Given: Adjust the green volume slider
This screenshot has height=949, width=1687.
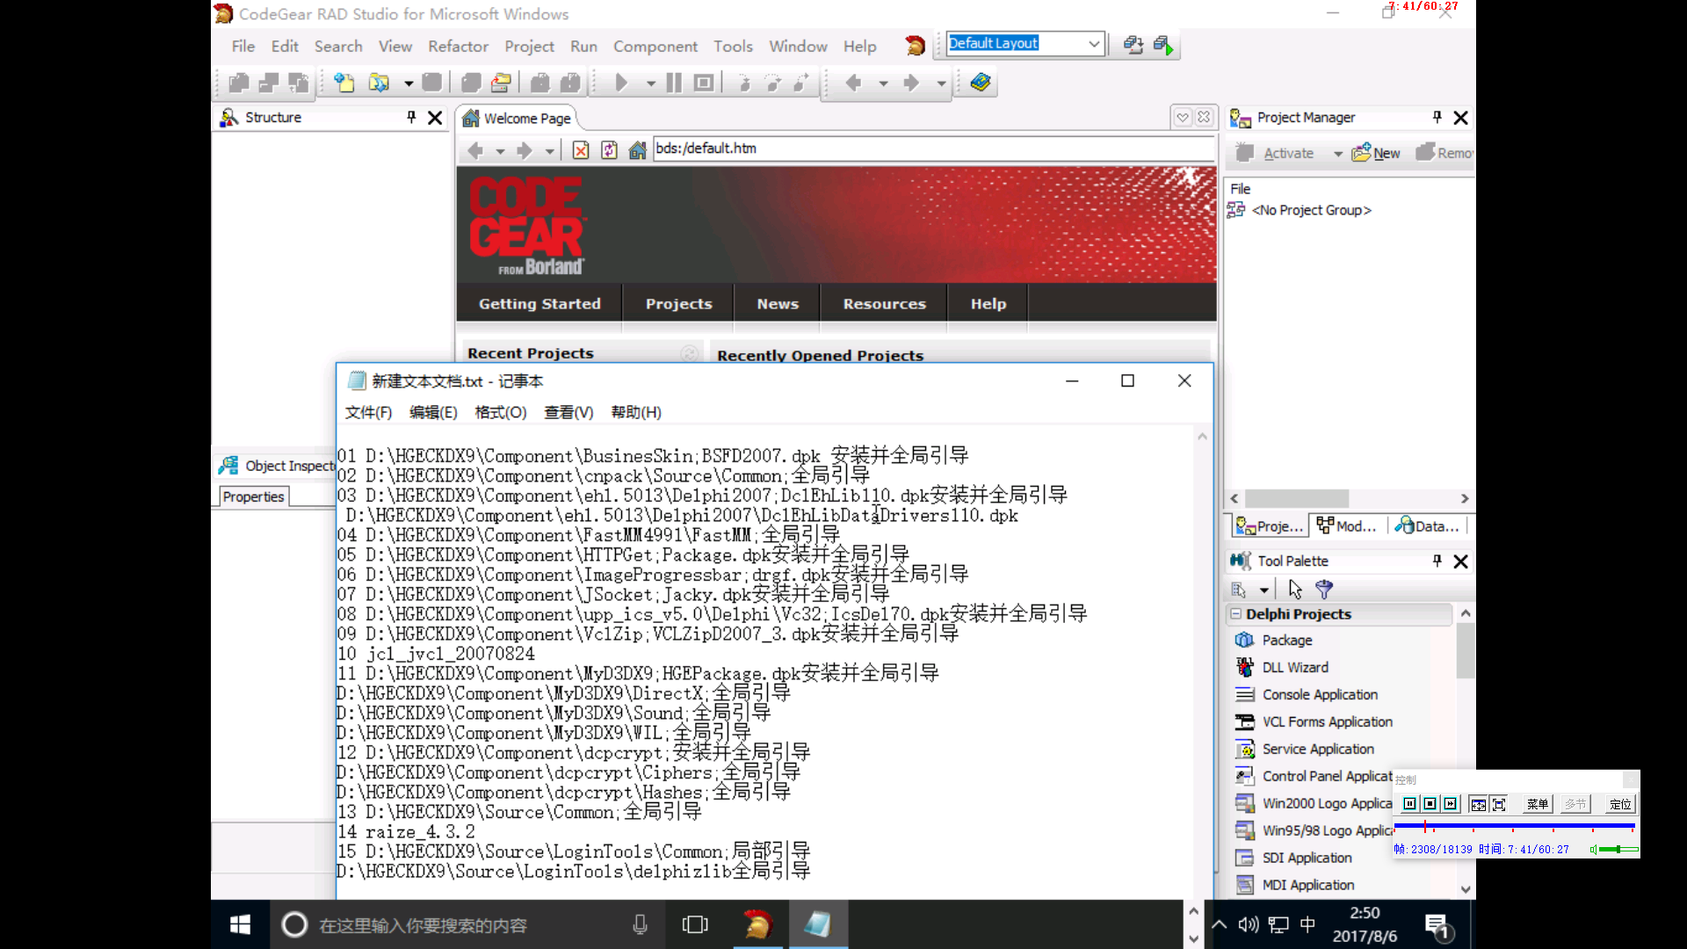Looking at the screenshot, I should tap(1618, 850).
